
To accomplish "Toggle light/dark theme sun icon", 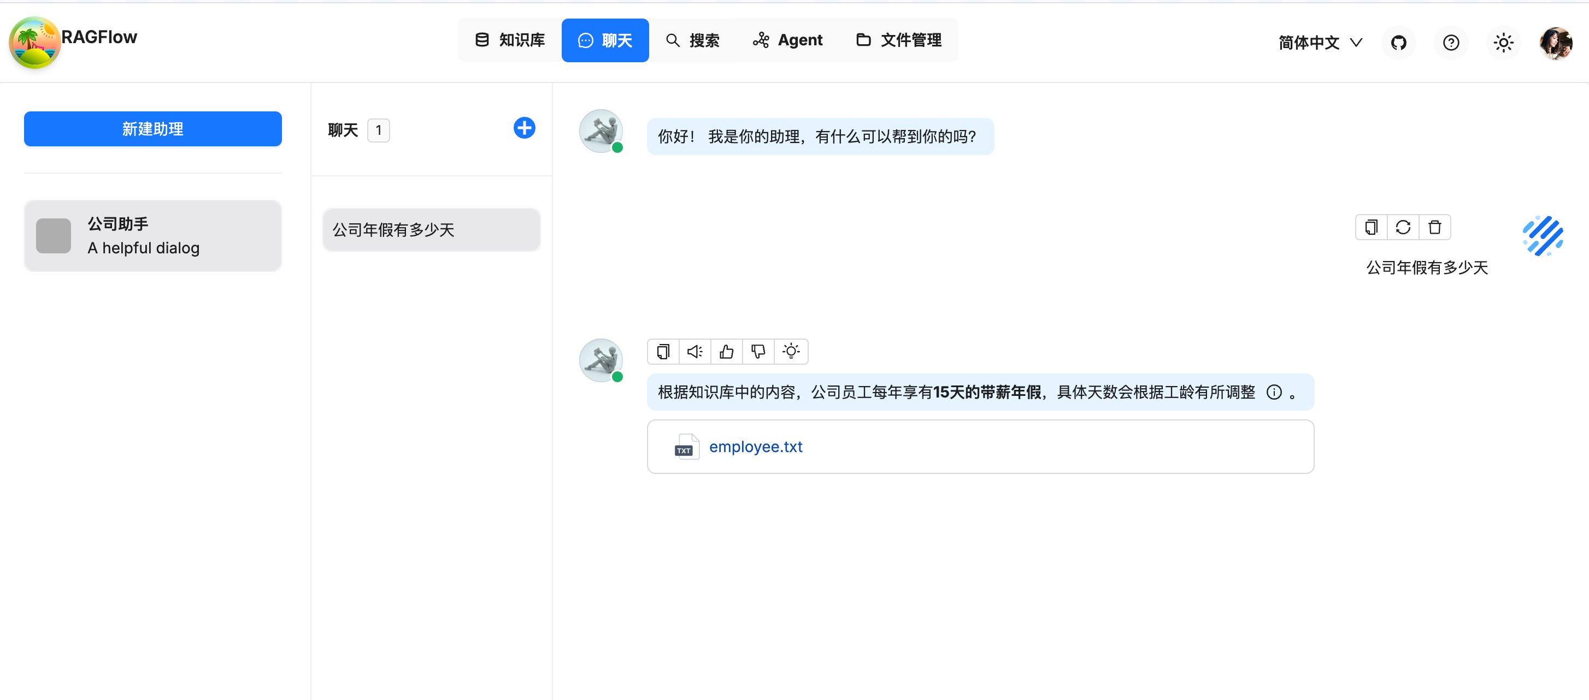I will click(1503, 43).
